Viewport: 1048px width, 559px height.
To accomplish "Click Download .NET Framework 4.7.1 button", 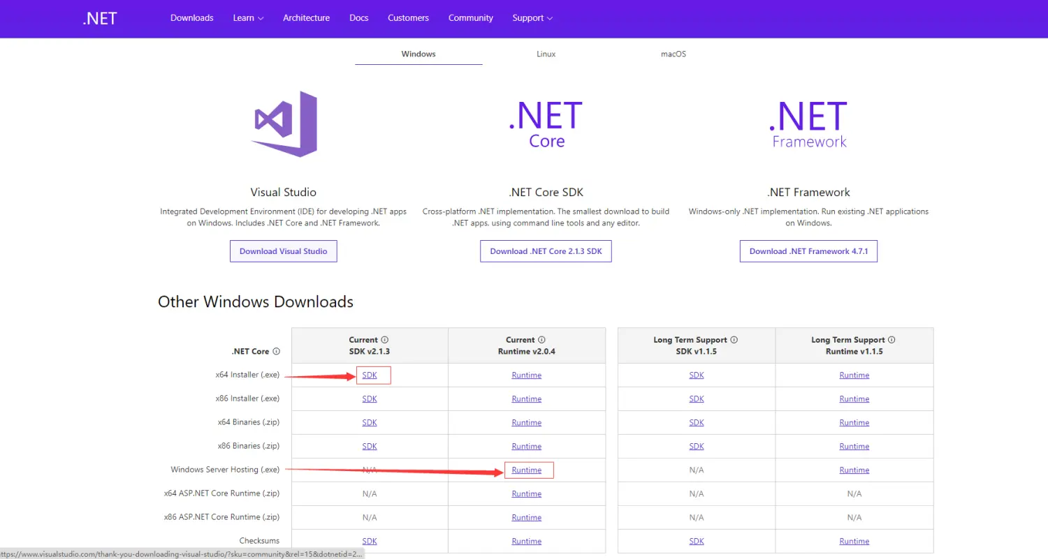I will (808, 251).
